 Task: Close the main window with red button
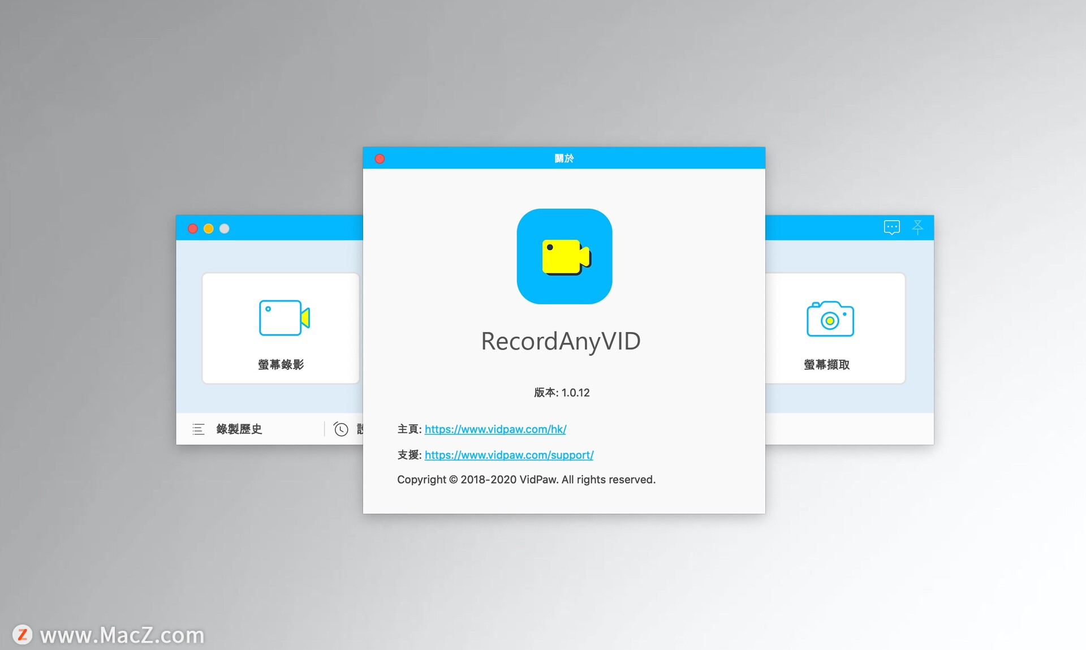coord(193,229)
